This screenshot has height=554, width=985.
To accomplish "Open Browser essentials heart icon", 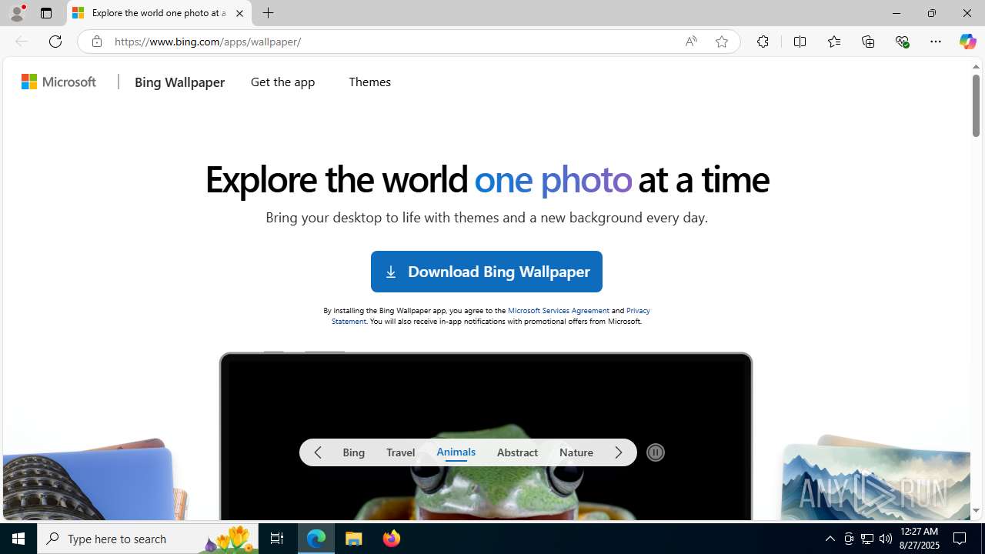I will 902,42.
